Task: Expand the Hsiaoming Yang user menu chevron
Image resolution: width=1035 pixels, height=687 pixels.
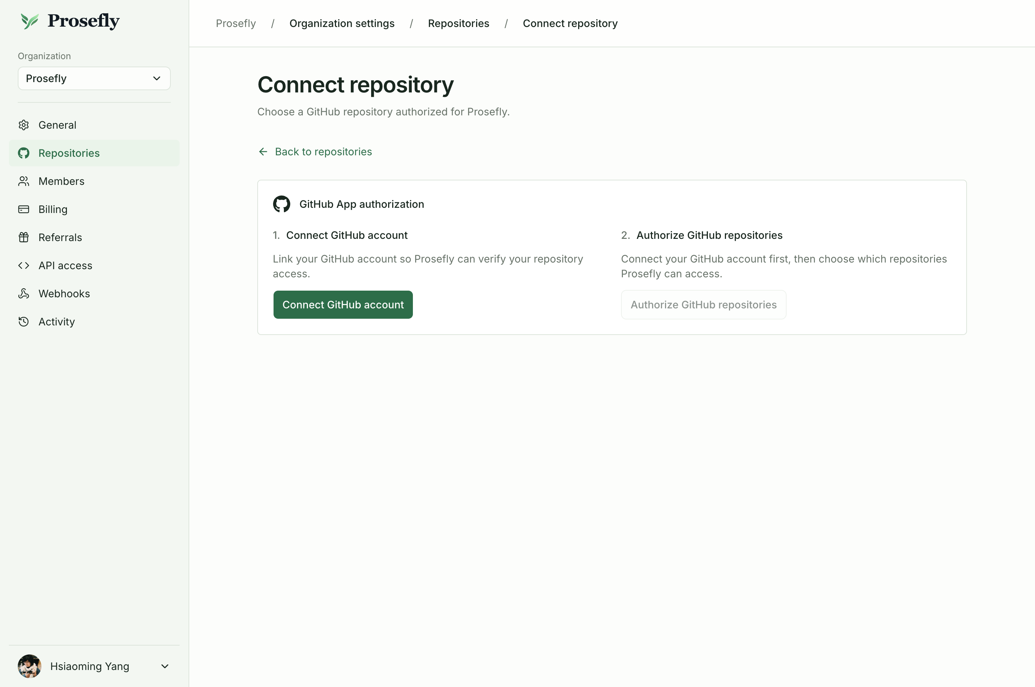Action: coord(165,666)
